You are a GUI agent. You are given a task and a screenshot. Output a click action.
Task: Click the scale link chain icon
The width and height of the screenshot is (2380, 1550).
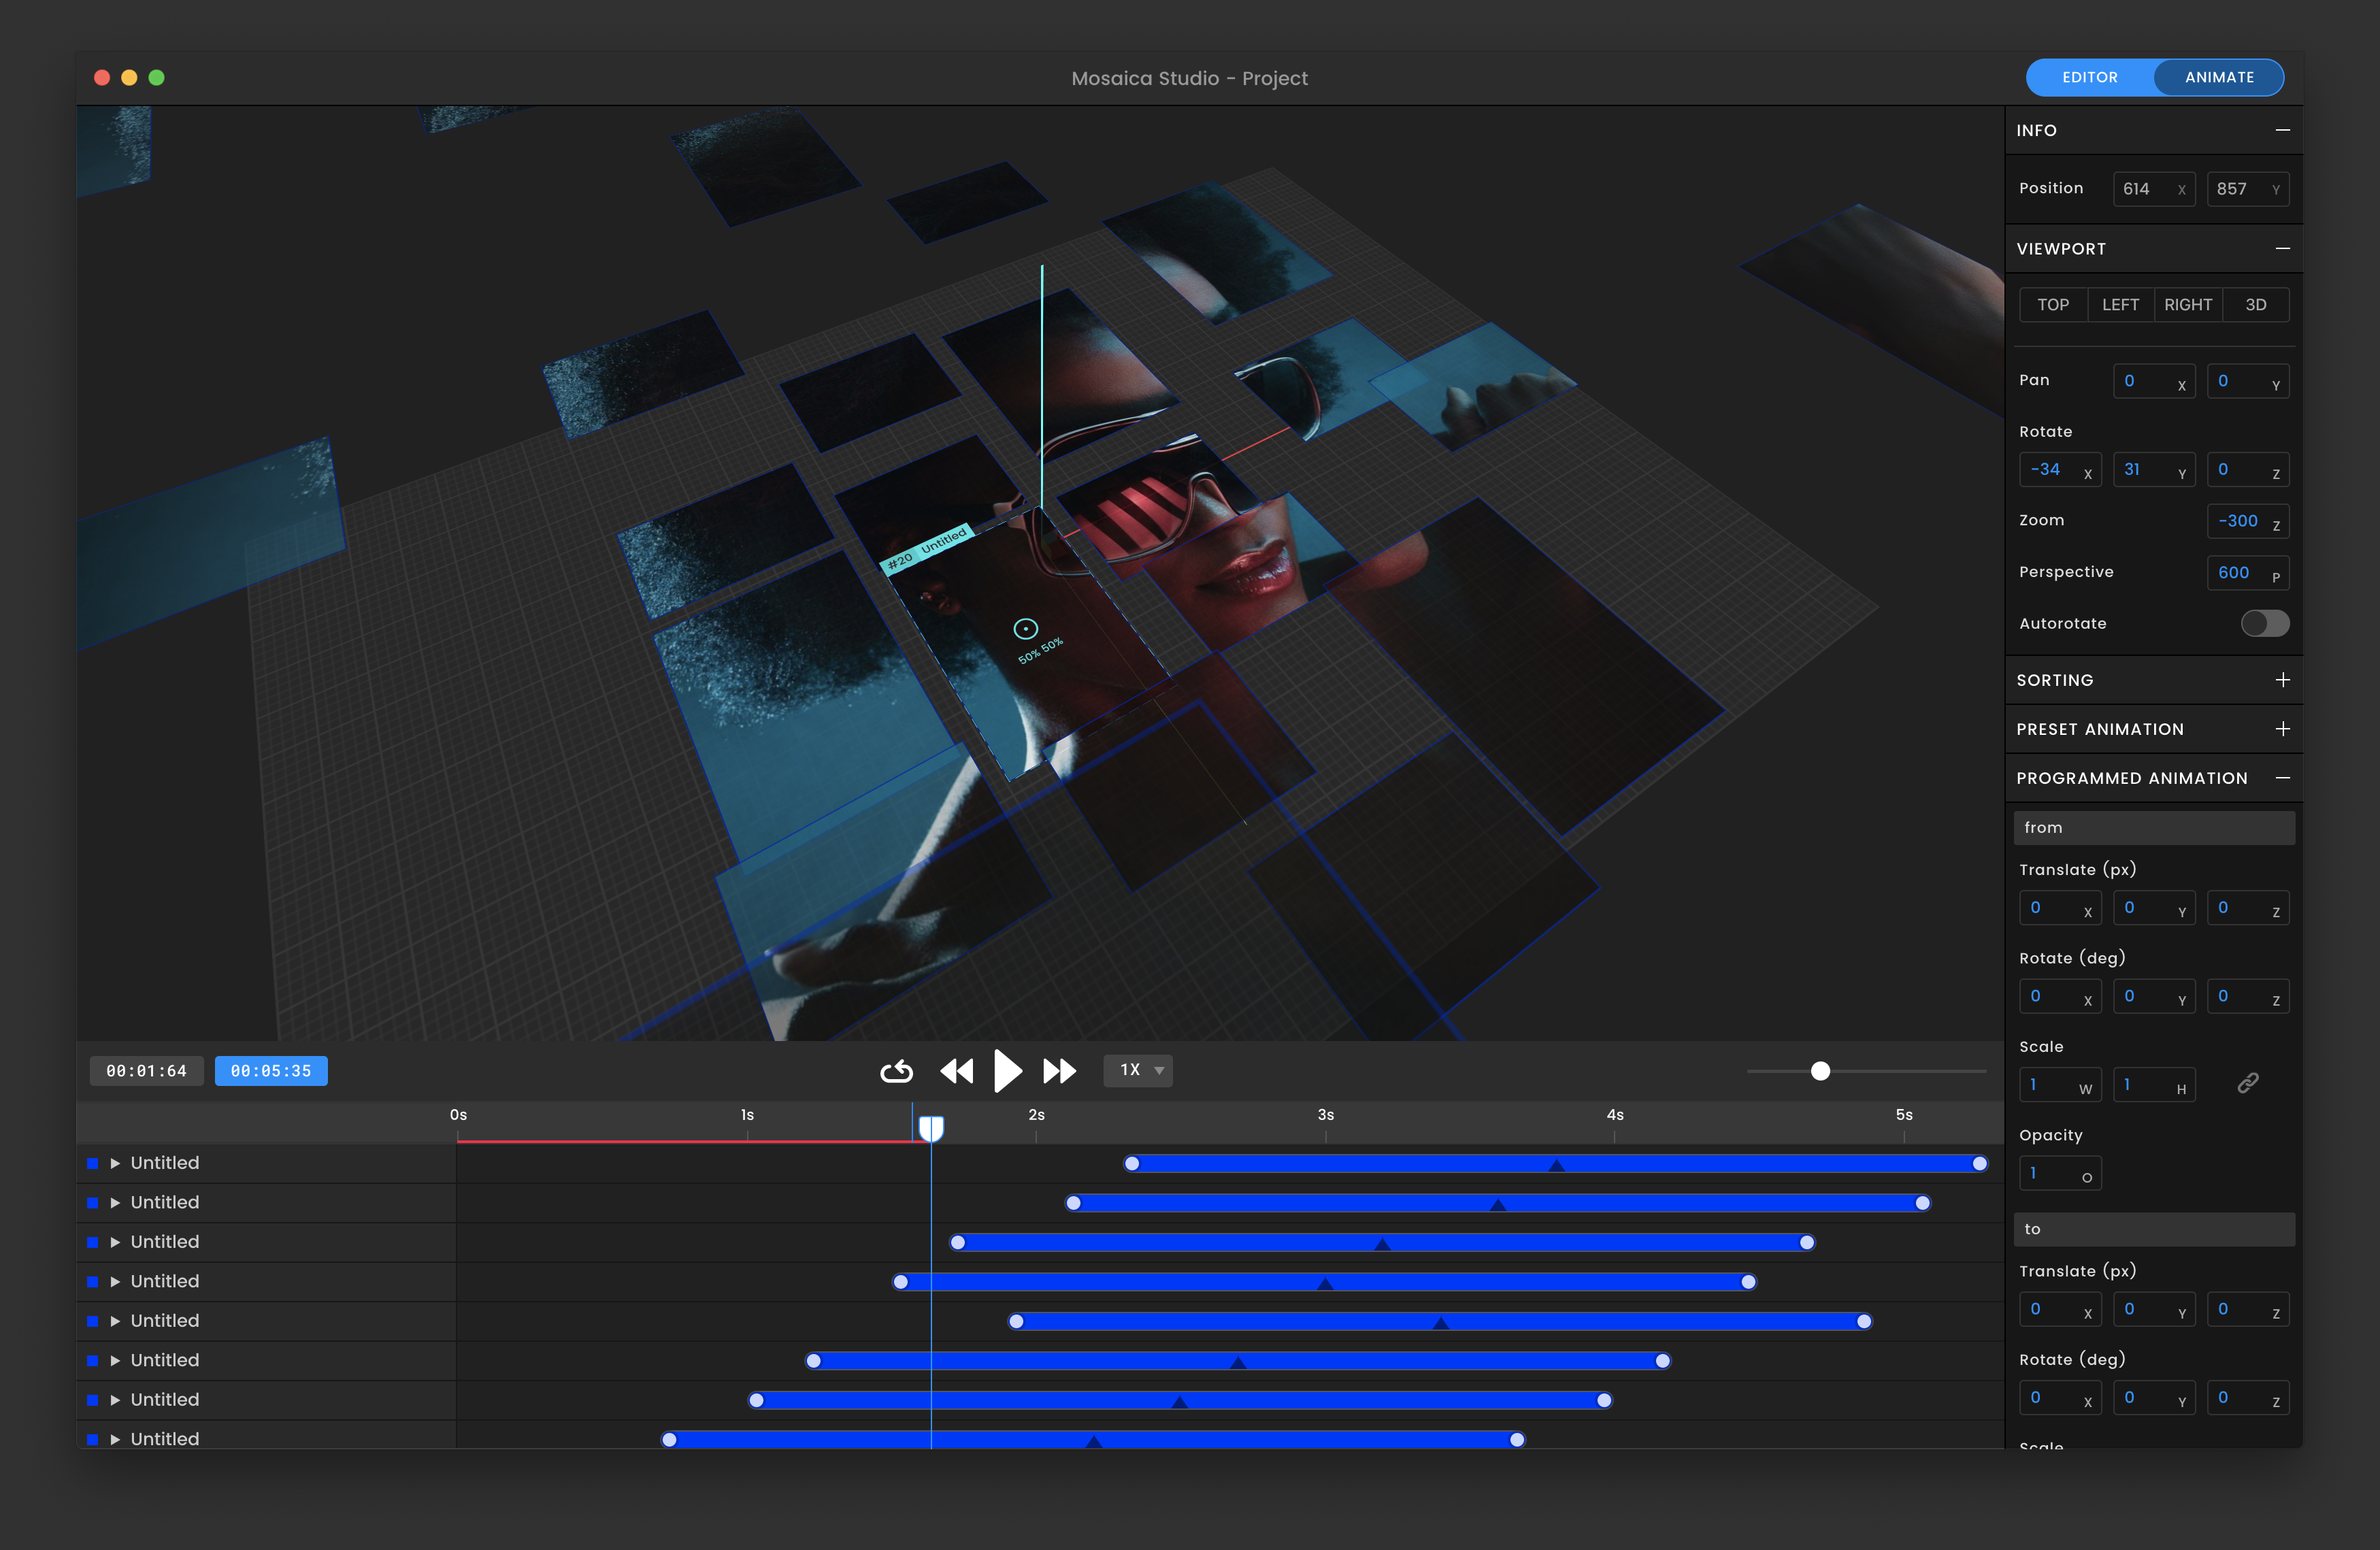point(2247,1084)
